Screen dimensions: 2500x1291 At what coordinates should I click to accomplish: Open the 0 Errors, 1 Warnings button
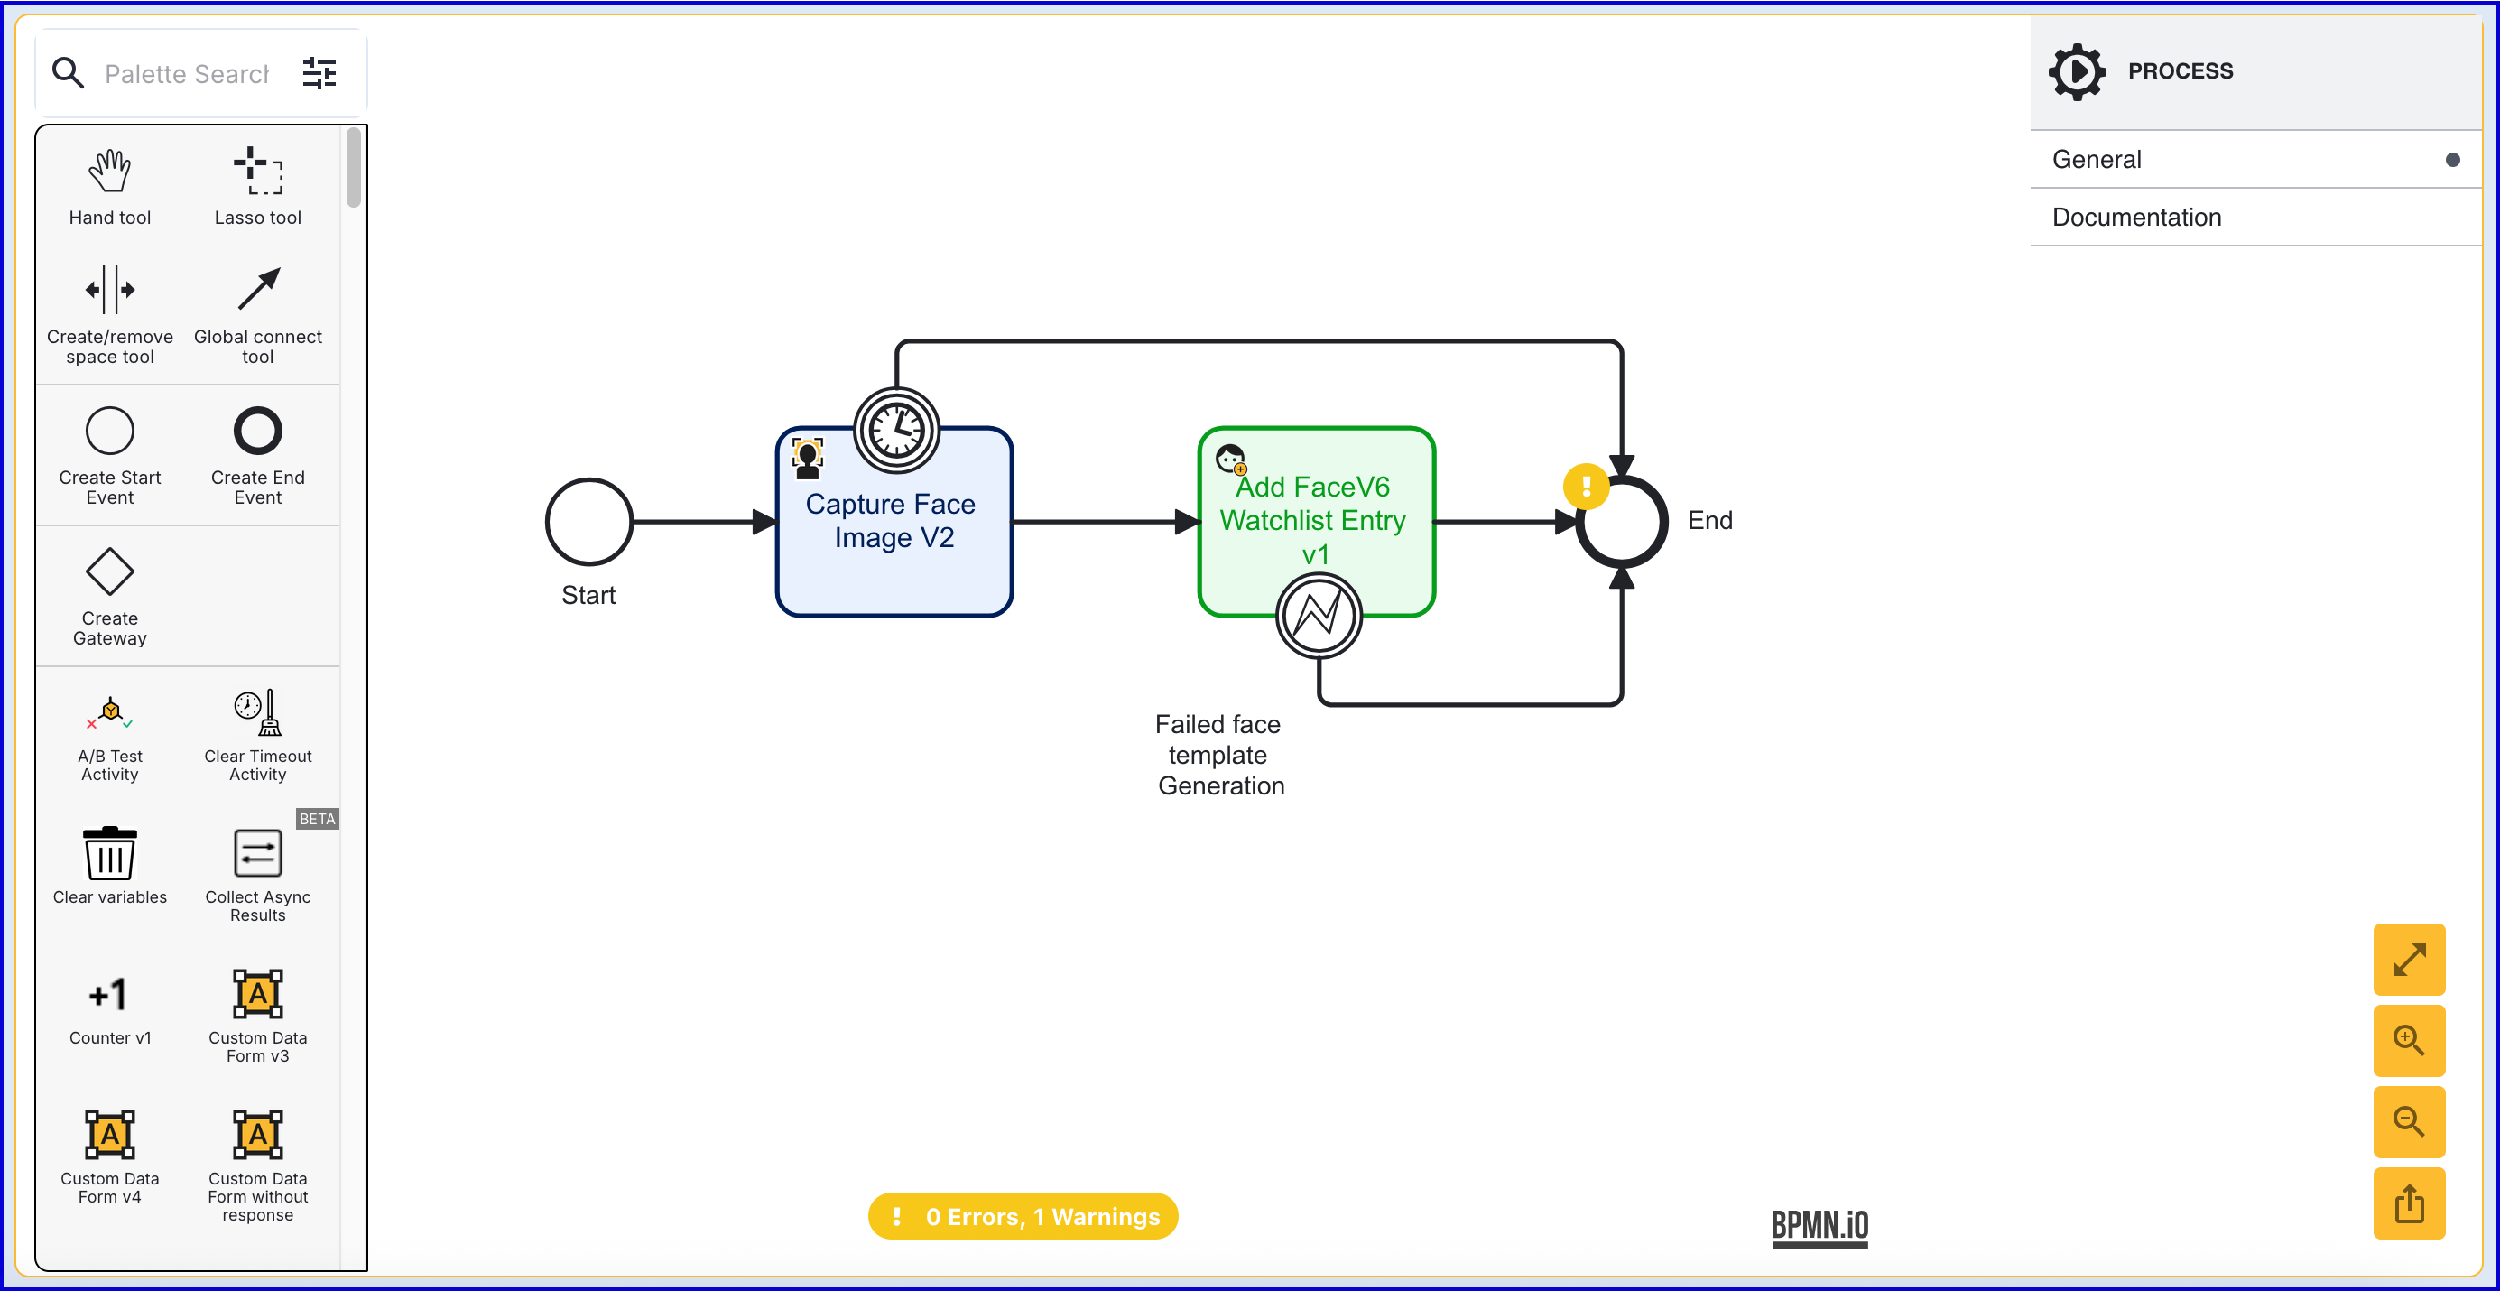[1023, 1216]
